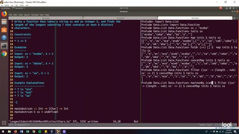Click the vim status filename 'LongestSubstrWithAtMostKDistinctChars.hs'

40,122
